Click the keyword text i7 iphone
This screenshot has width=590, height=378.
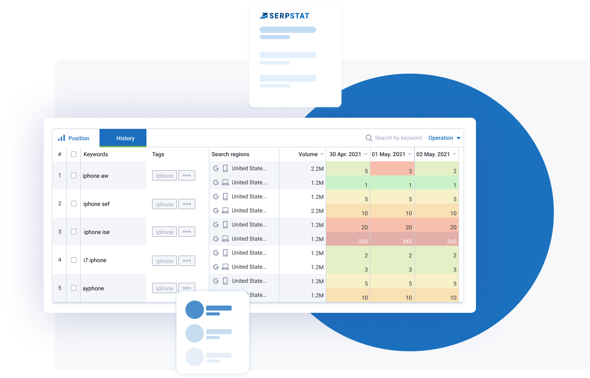coord(95,260)
